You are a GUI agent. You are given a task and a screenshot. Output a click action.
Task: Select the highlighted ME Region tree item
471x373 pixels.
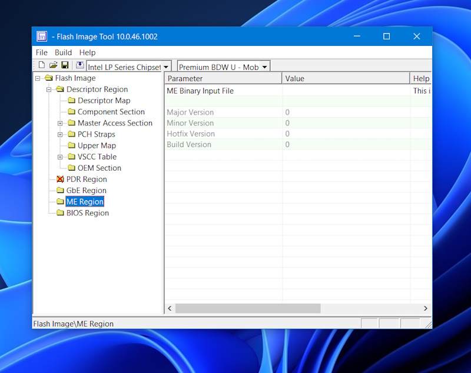tap(85, 202)
